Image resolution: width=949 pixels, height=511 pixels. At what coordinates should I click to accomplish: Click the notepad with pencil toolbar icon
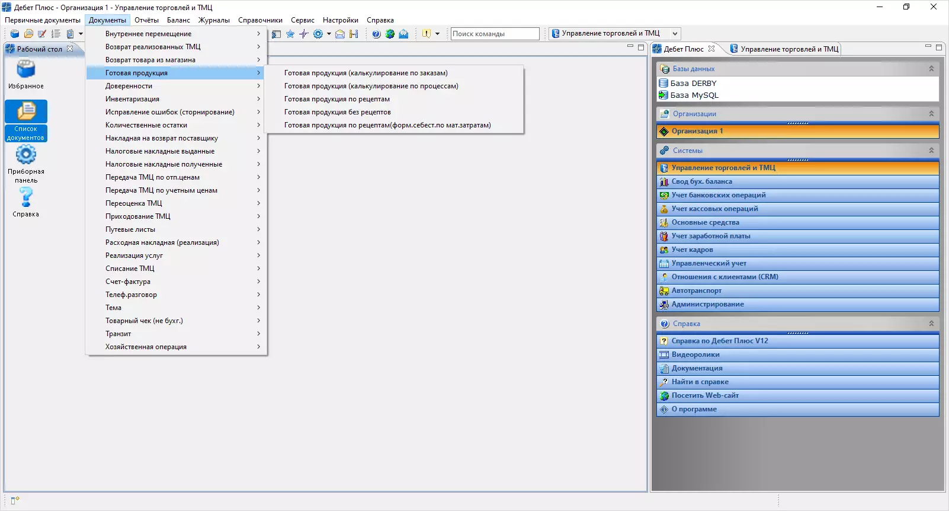[42, 34]
